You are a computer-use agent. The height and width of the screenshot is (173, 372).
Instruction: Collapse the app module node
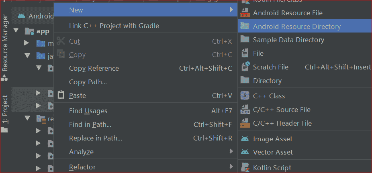pyautogui.click(x=16, y=30)
